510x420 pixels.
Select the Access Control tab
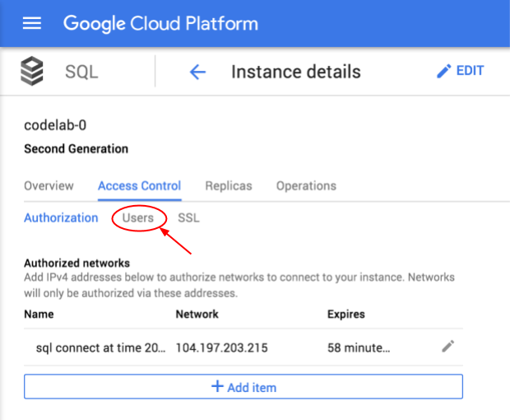[140, 186]
